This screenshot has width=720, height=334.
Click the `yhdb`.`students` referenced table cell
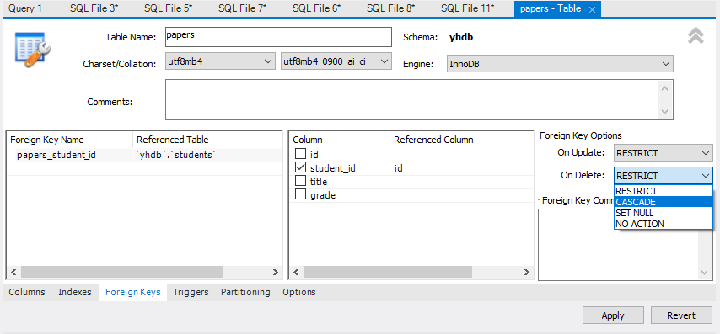[175, 155]
